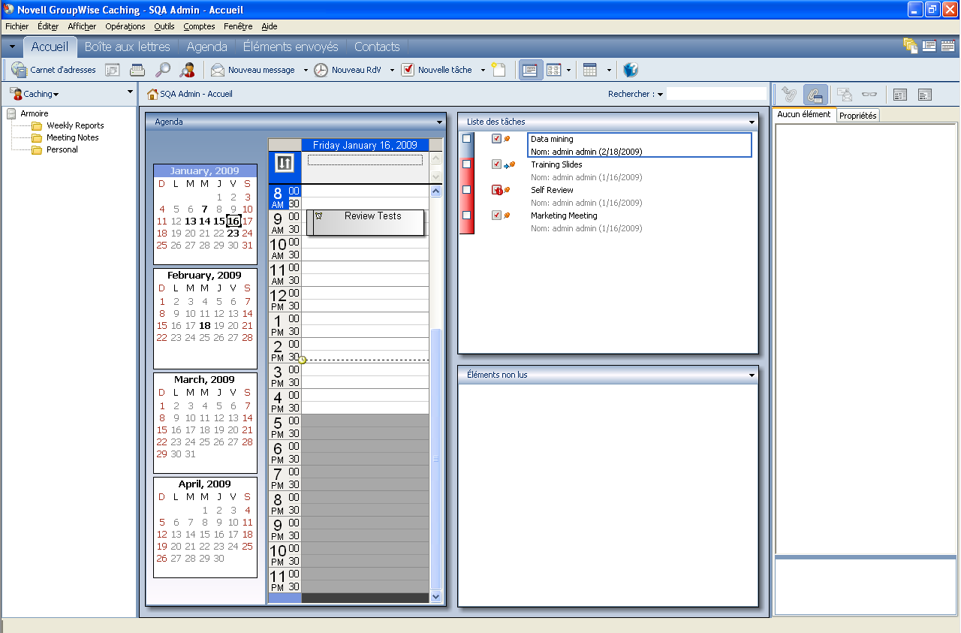Click the globe icon in the toolbar
The height and width of the screenshot is (633, 961).
pos(631,70)
